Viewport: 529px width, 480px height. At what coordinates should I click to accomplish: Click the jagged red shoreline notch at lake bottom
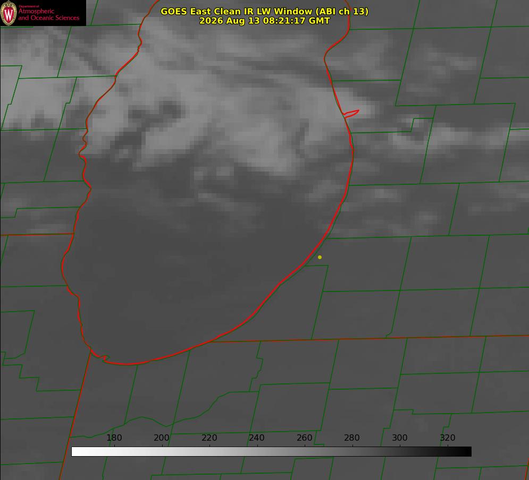[x=100, y=357]
